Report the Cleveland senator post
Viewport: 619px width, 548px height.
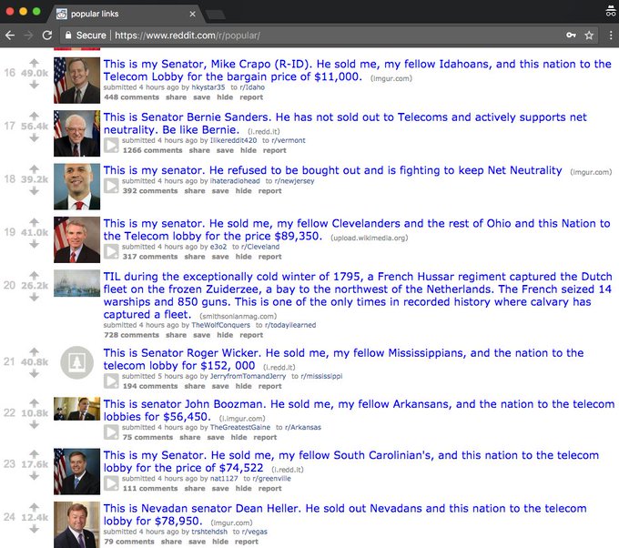click(270, 257)
